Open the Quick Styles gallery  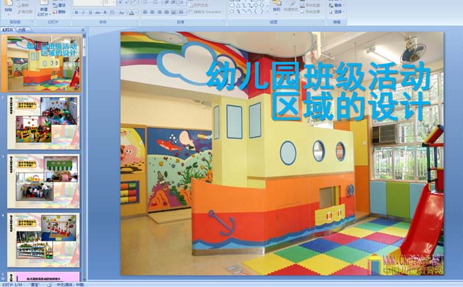tap(291, 7)
